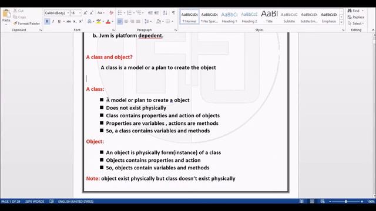The image size is (376, 211).
Task: Cut the selected text
Action: 18,11
